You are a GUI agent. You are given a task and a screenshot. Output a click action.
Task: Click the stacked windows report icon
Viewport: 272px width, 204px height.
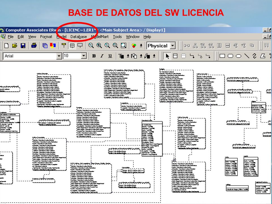coord(45,46)
